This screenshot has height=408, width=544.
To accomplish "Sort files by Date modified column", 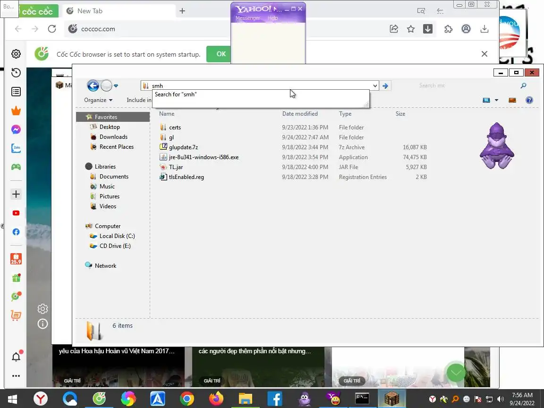I will 300,114.
